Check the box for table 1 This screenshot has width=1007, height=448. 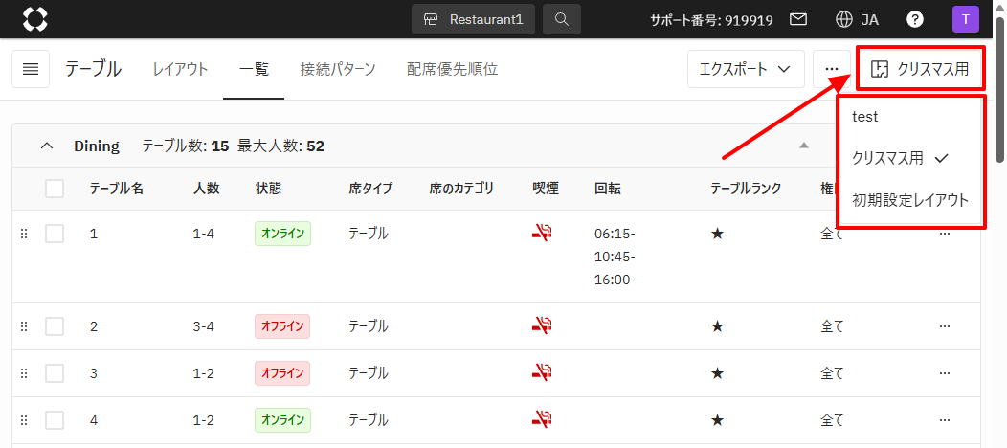[55, 234]
